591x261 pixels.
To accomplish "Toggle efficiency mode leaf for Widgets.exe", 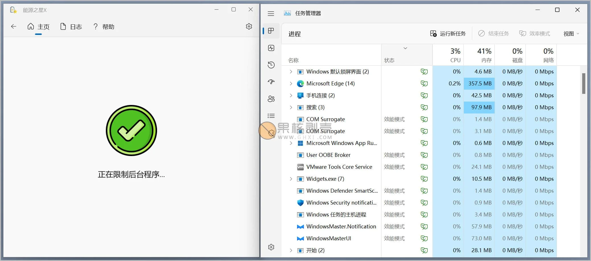I will [424, 179].
